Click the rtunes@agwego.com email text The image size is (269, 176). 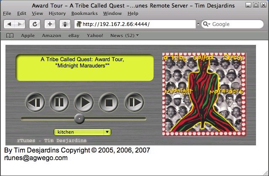(36, 158)
